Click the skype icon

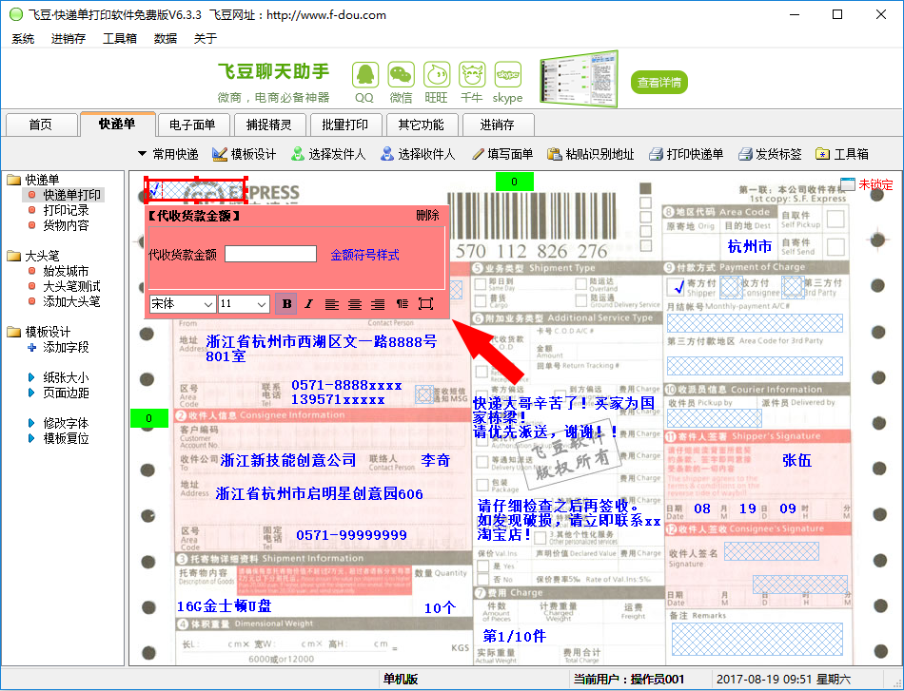coord(508,75)
